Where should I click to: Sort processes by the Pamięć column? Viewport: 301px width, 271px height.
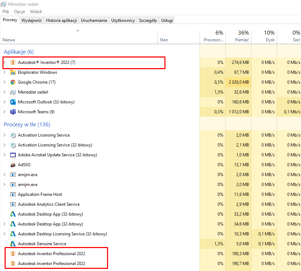pyautogui.click(x=242, y=36)
